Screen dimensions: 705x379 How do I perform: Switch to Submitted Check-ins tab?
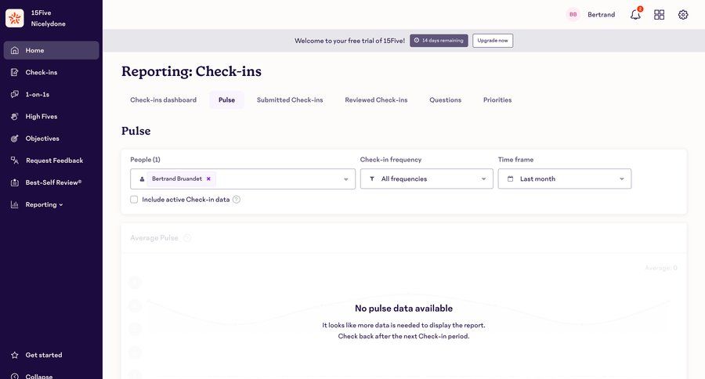click(x=290, y=100)
